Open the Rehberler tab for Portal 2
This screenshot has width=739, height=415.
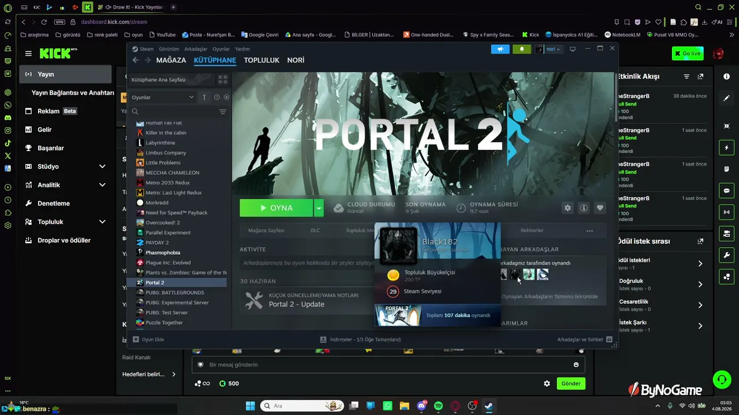(x=532, y=231)
